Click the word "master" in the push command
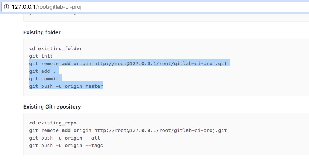Image resolution: width=309 pixels, height=161 pixels. tap(94, 86)
